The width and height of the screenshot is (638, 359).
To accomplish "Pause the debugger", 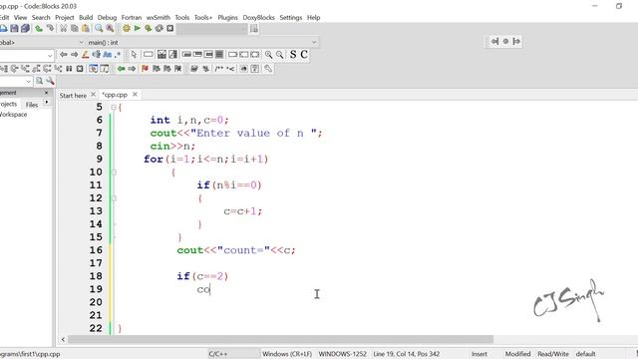I will [x=69, y=69].
